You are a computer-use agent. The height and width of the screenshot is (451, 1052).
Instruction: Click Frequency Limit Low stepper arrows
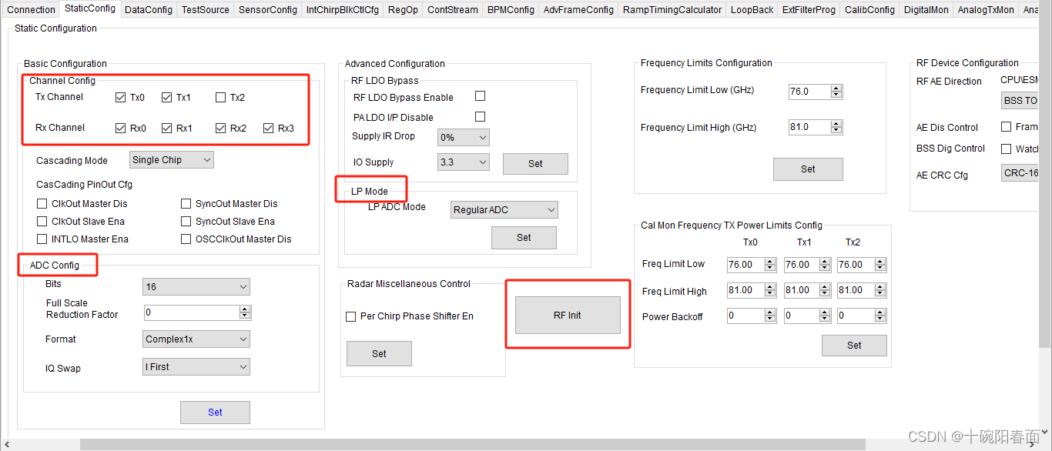click(836, 92)
